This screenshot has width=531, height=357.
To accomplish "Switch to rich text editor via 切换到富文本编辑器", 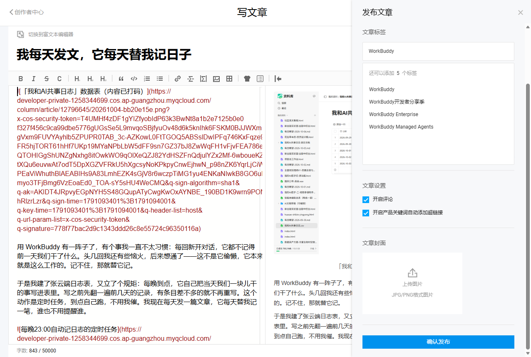I will click(51, 35).
